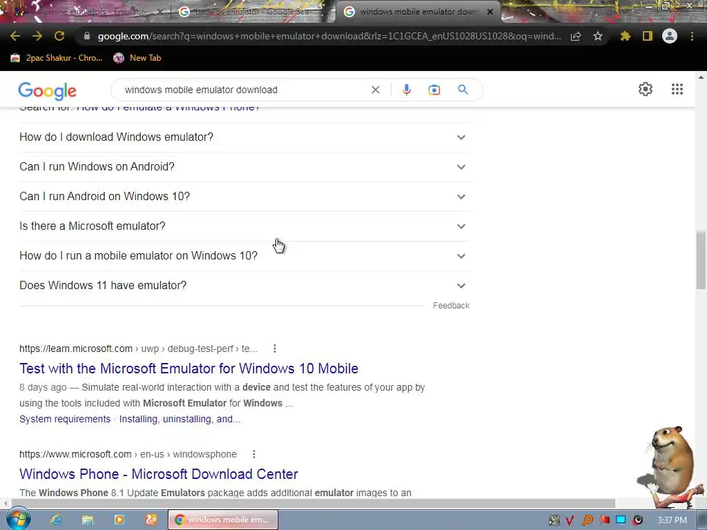The width and height of the screenshot is (707, 530).
Task: Open options for the microsoft.com windowsphone result
Action: coord(254,454)
